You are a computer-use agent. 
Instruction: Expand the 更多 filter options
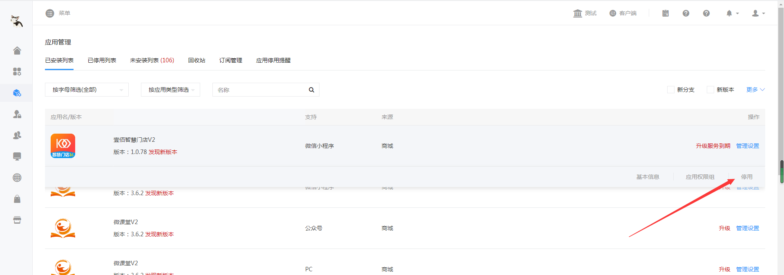[755, 90]
